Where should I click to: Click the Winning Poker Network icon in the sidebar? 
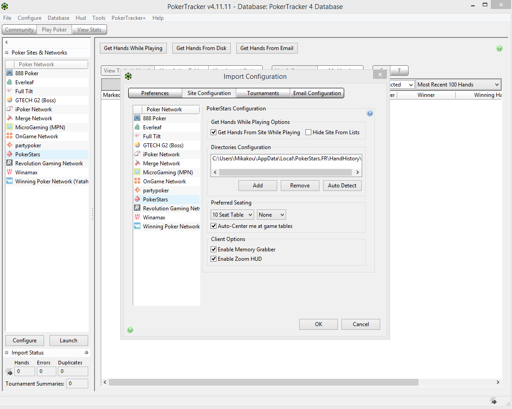(9, 181)
